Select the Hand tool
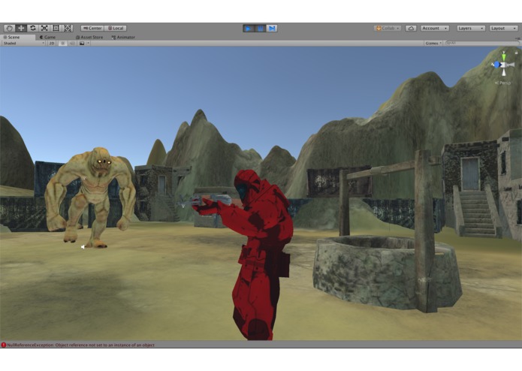 coord(9,29)
